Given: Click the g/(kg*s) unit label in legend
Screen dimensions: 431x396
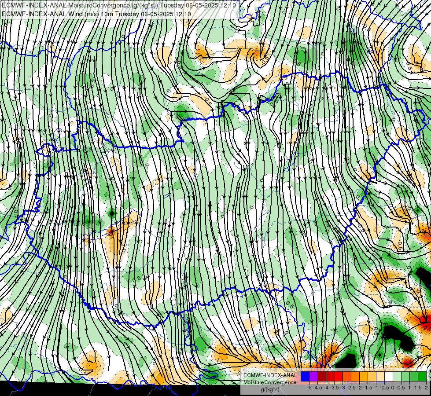Looking at the screenshot, I should click(x=270, y=389).
